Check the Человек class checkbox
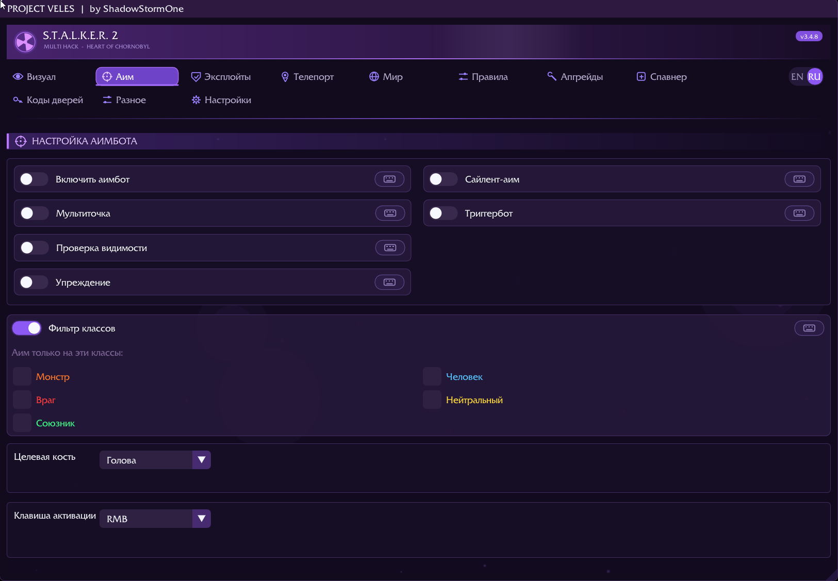The width and height of the screenshot is (838, 581). click(432, 376)
